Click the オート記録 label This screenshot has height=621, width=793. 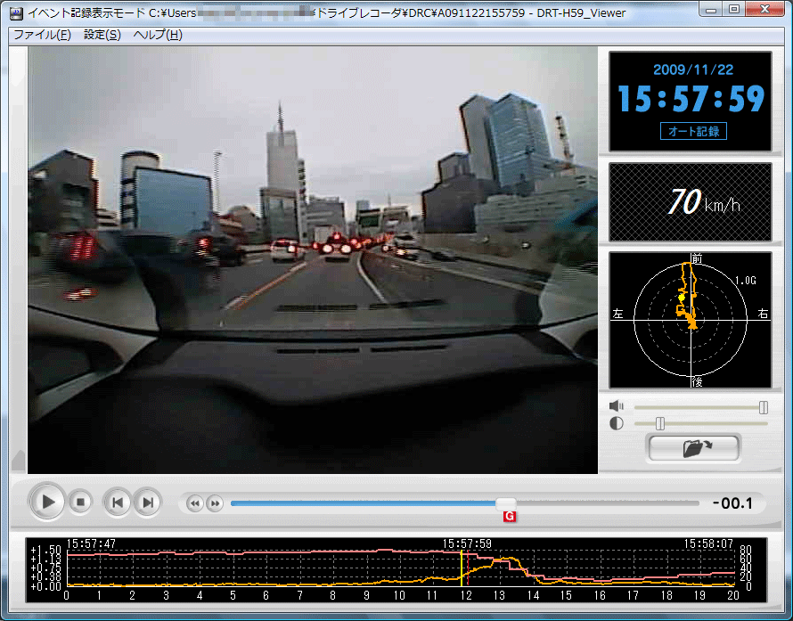pyautogui.click(x=692, y=131)
